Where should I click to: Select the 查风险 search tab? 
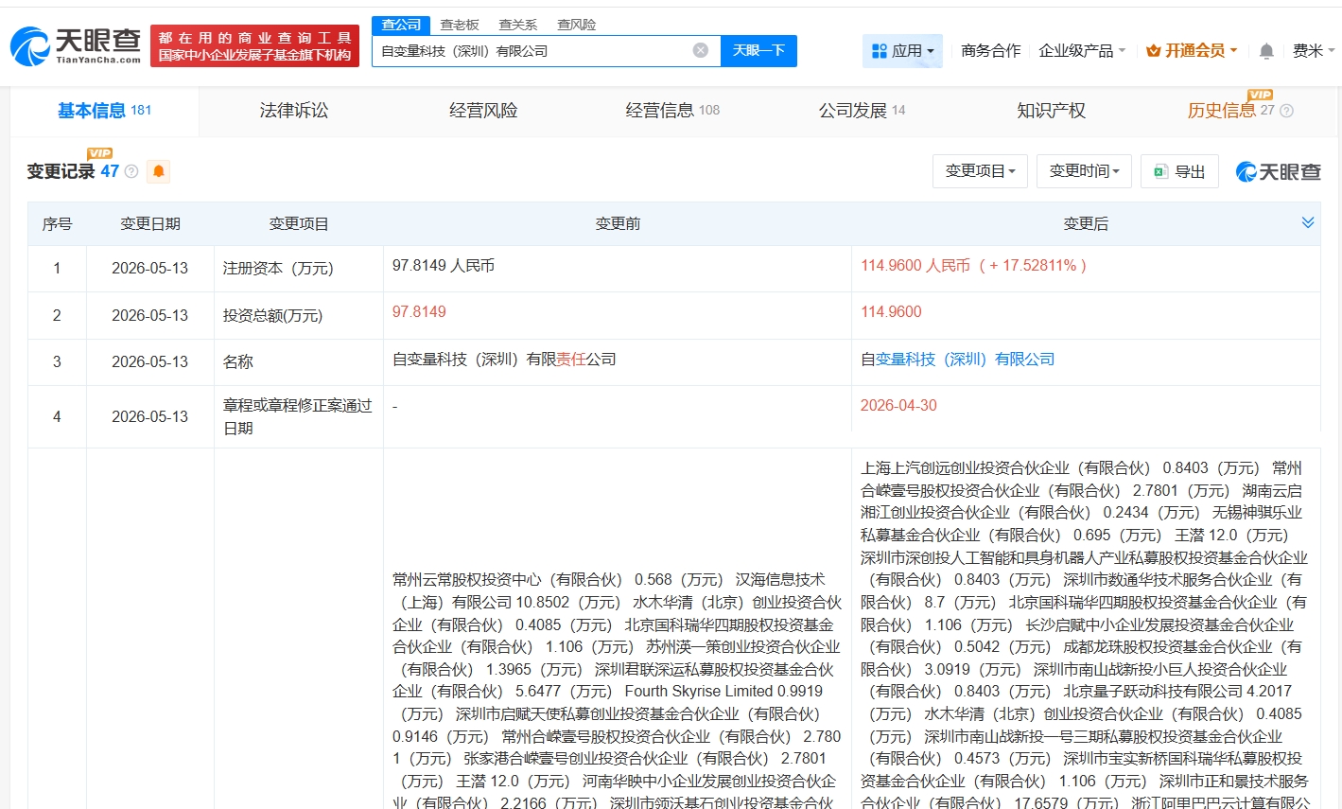pyautogui.click(x=577, y=25)
